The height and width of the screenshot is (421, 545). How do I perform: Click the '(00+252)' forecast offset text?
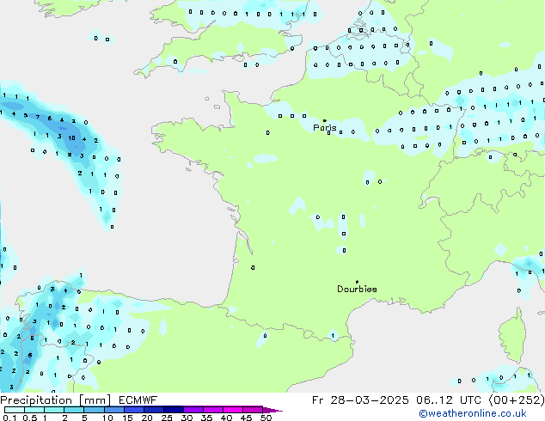[x=517, y=400]
